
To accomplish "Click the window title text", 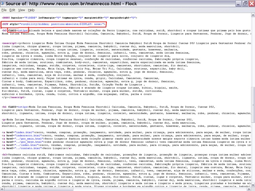I will (71, 4).
